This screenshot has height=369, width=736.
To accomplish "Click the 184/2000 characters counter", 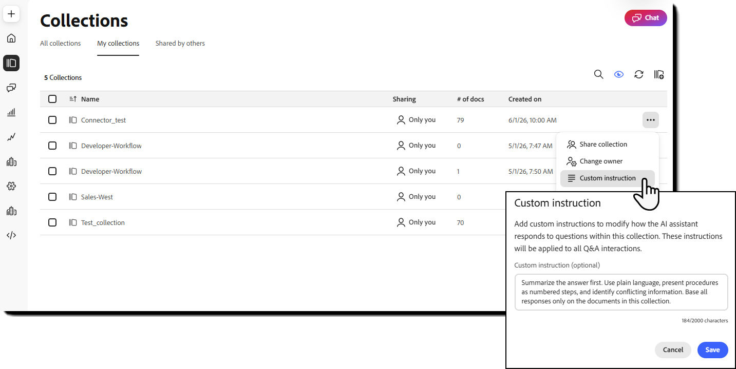I will [x=705, y=321].
